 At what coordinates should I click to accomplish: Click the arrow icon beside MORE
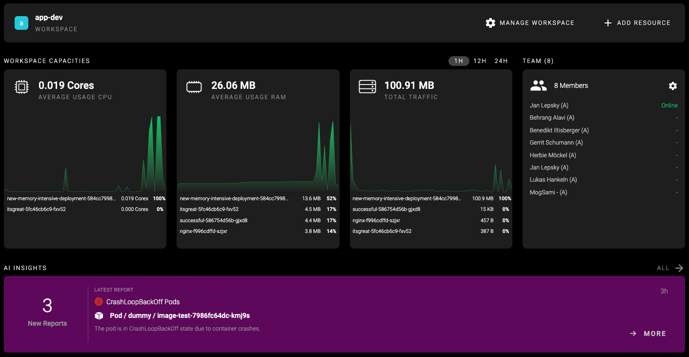[x=633, y=334]
